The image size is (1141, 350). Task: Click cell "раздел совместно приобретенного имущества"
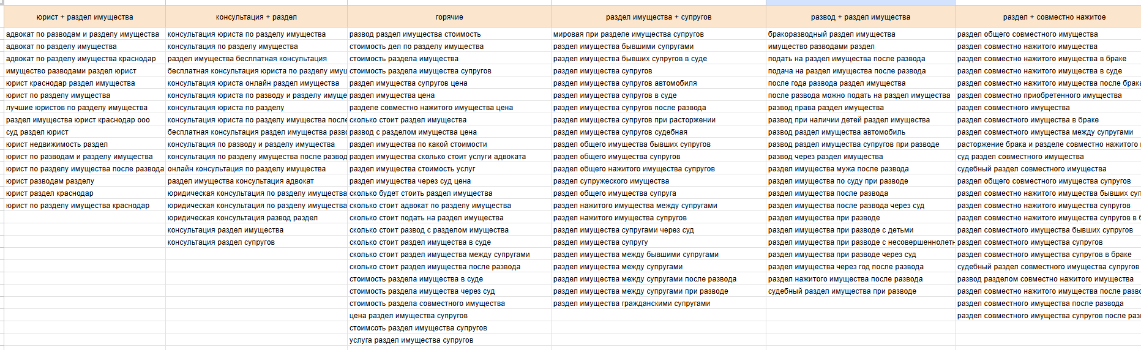click(1048, 95)
